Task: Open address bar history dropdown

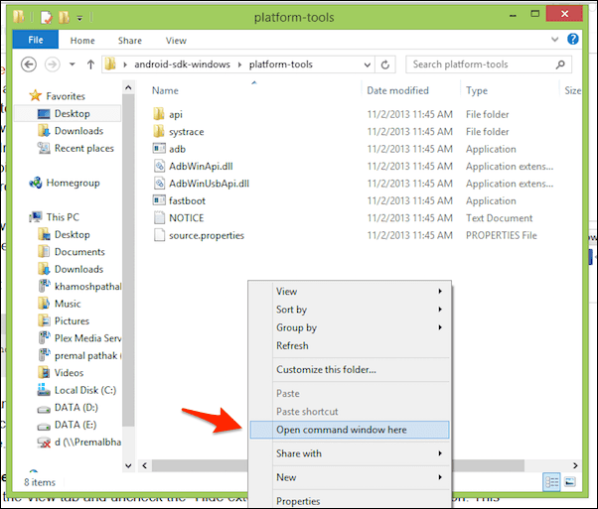Action: [x=367, y=64]
